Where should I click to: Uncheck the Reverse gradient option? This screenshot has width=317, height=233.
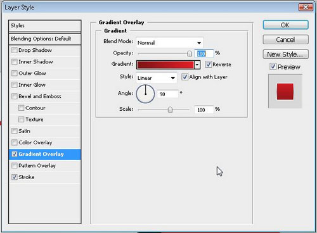click(209, 65)
